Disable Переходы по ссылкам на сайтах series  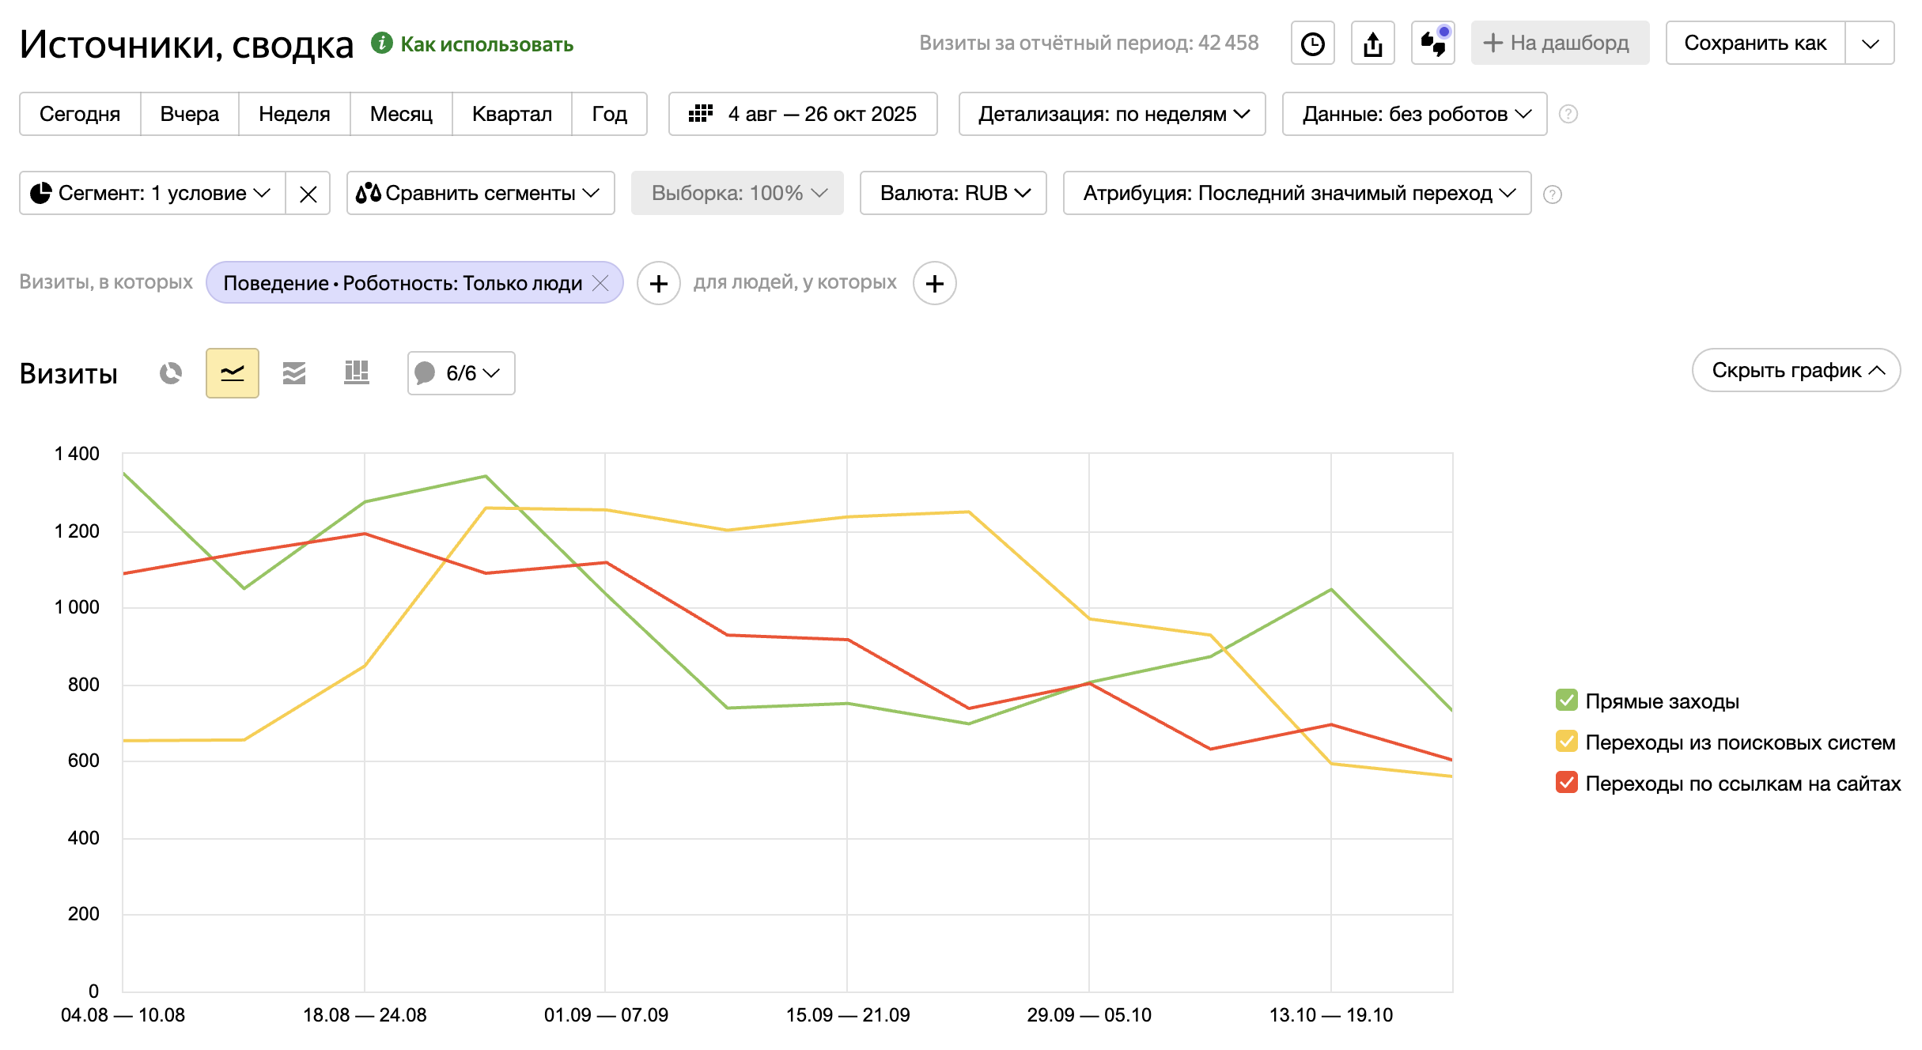[x=1566, y=783]
